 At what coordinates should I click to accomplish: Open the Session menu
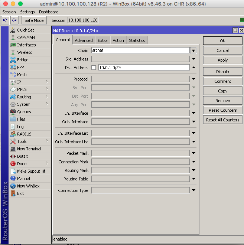(9, 12)
